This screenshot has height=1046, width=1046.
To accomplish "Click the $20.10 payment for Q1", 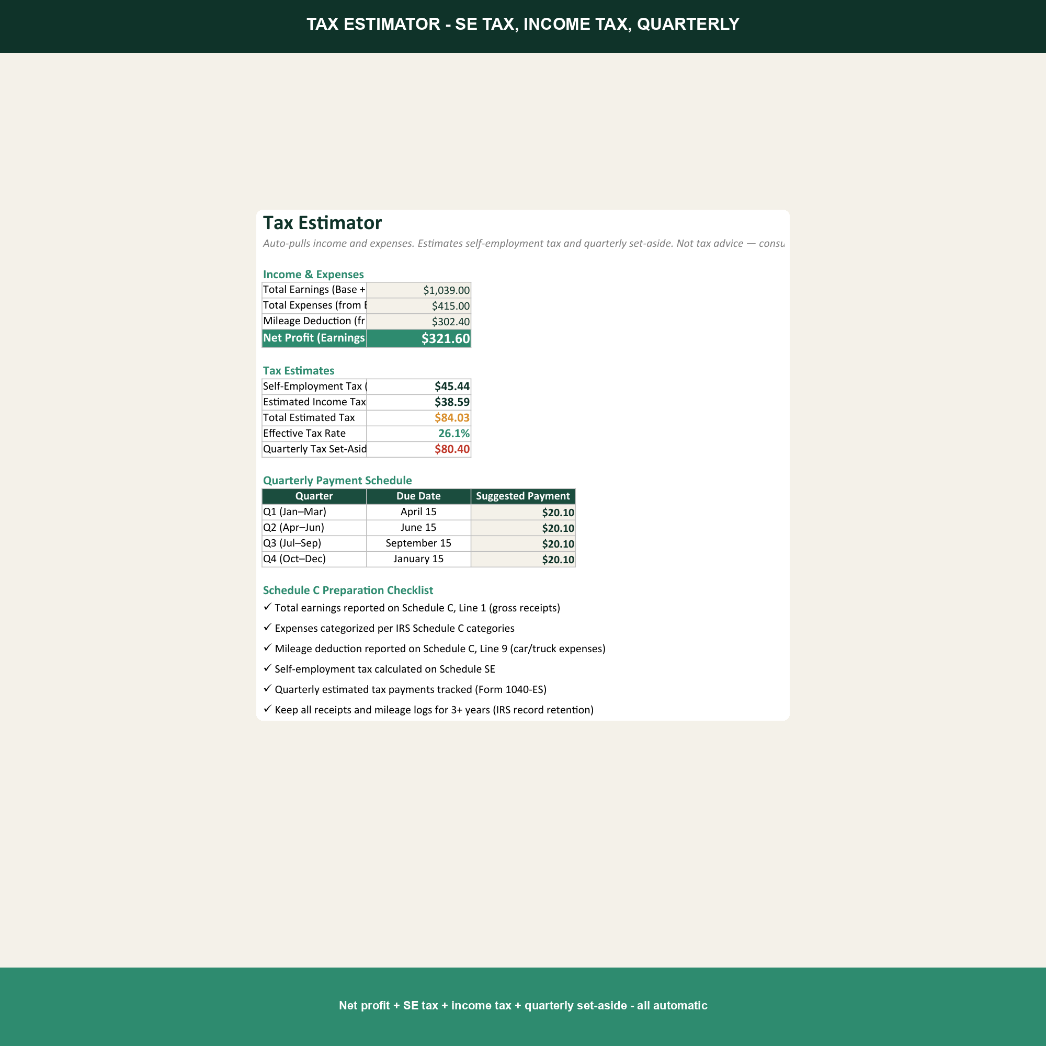I will 523,512.
